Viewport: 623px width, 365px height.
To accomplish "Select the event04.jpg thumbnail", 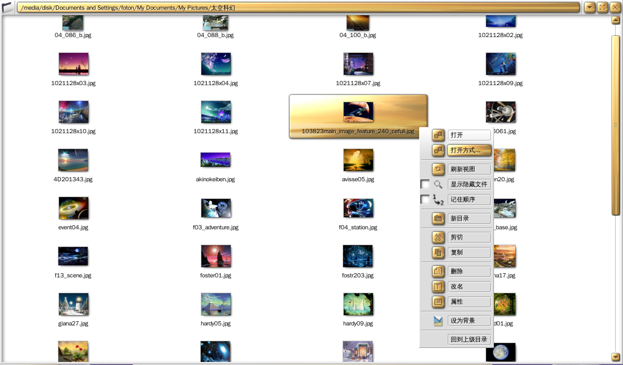I will tap(74, 208).
